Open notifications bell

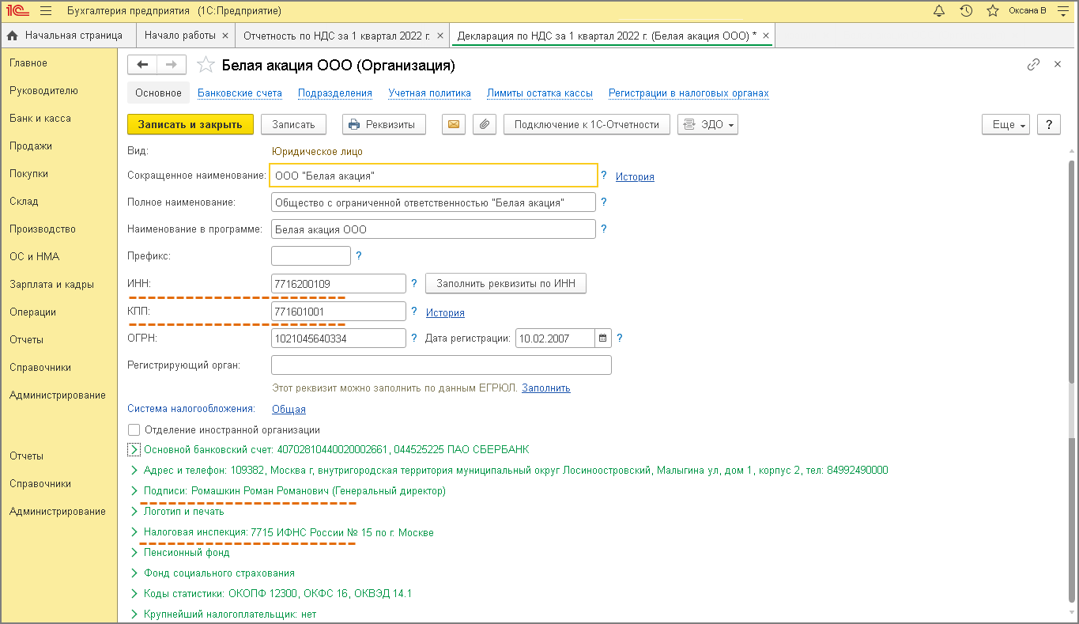click(x=939, y=11)
